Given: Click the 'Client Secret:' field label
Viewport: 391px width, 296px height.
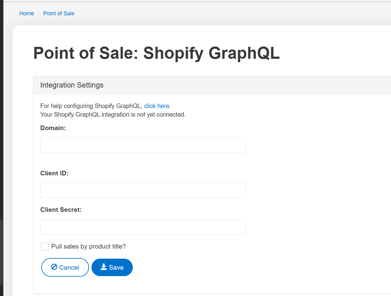Looking at the screenshot, I should [x=61, y=210].
